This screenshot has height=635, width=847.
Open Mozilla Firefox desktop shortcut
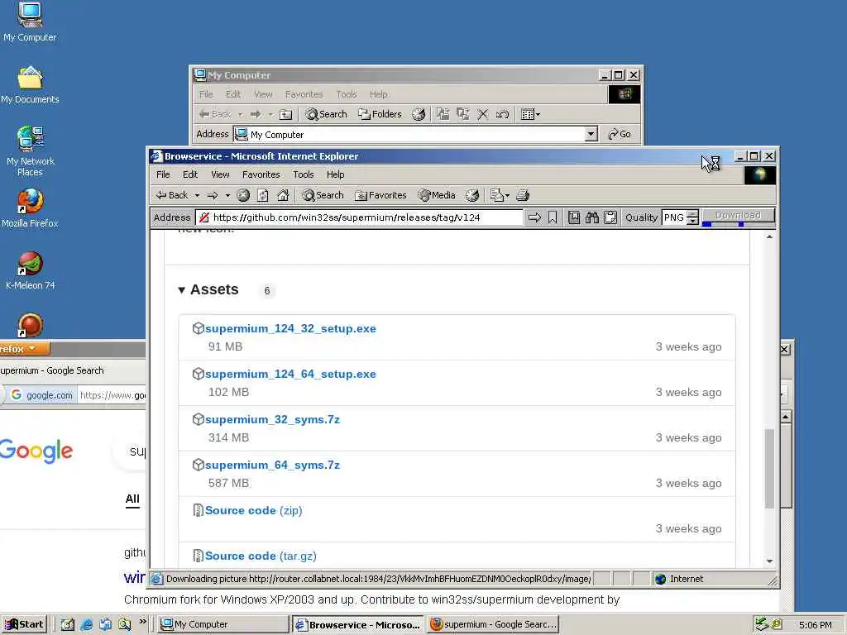(30, 208)
